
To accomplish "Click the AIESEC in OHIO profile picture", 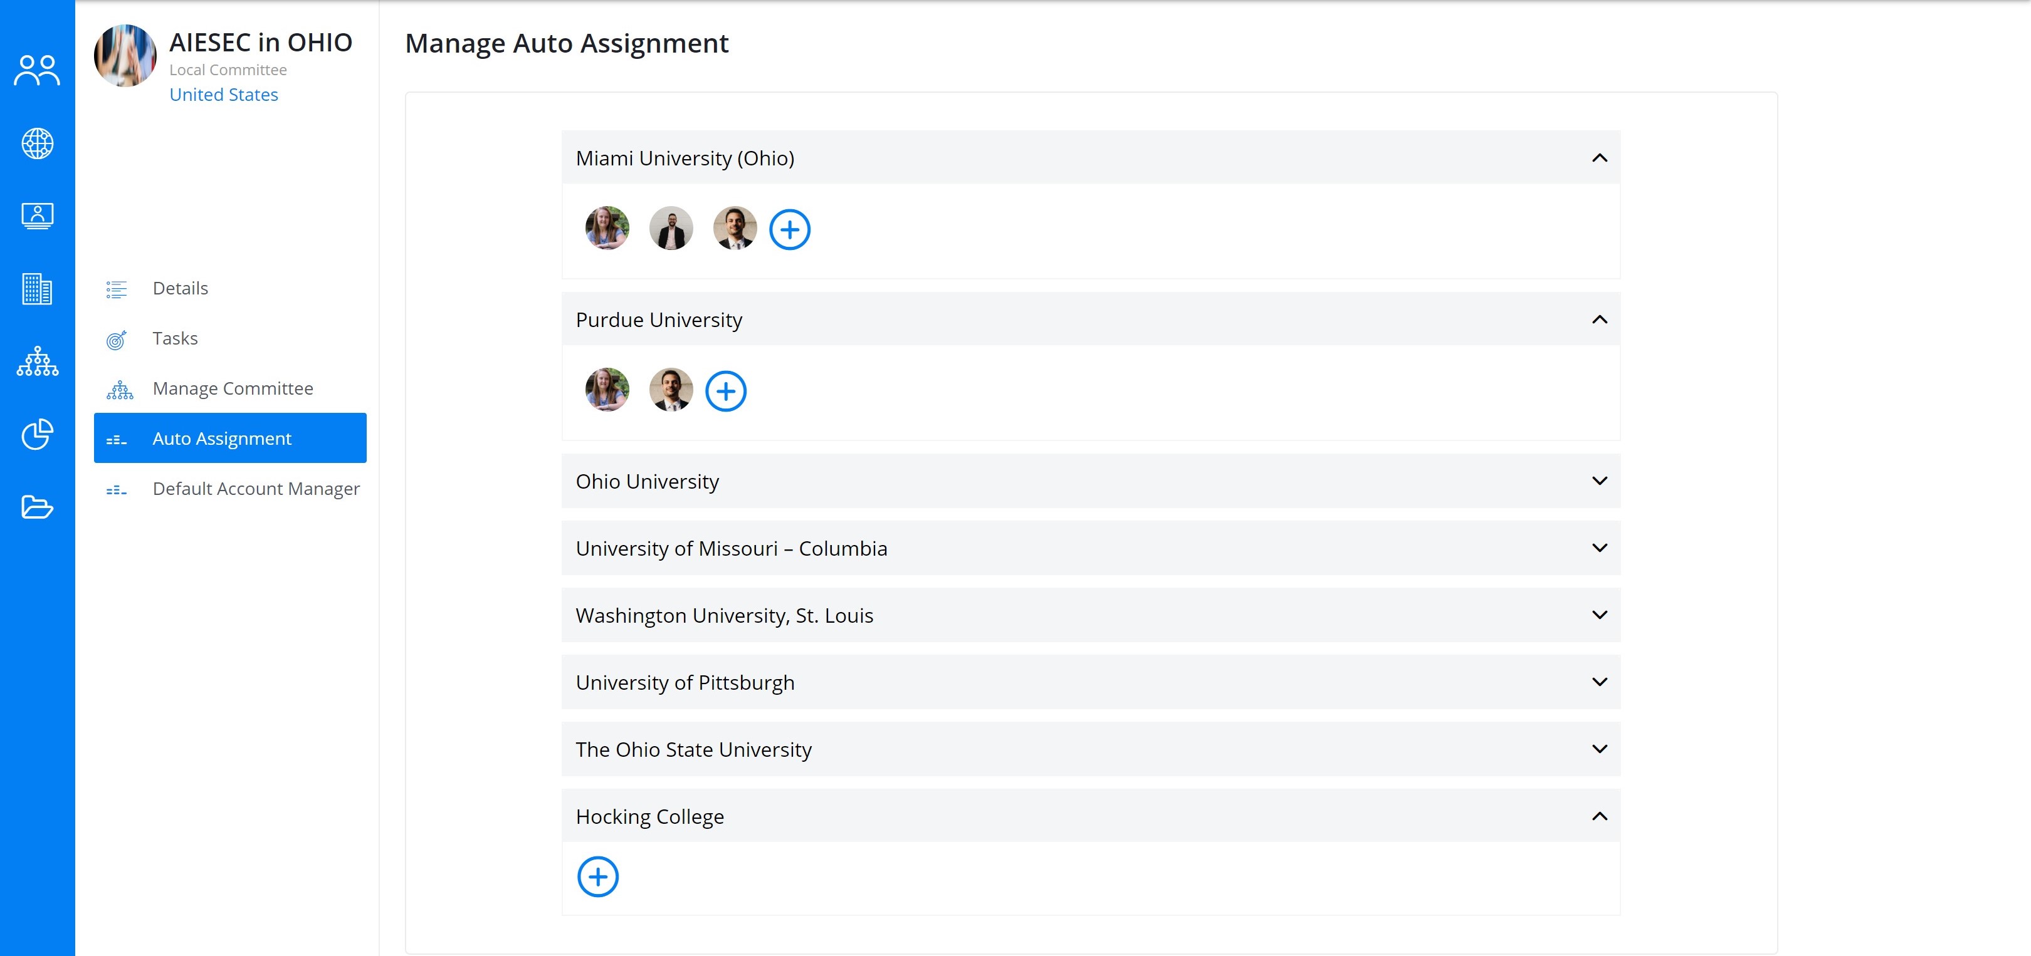I will click(x=125, y=55).
